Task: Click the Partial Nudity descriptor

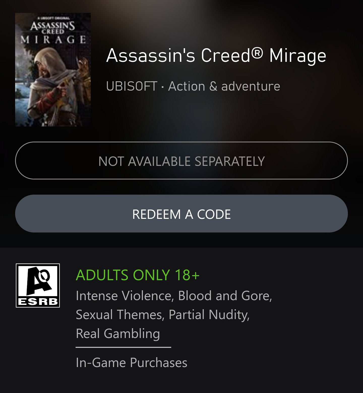Action: 209,315
